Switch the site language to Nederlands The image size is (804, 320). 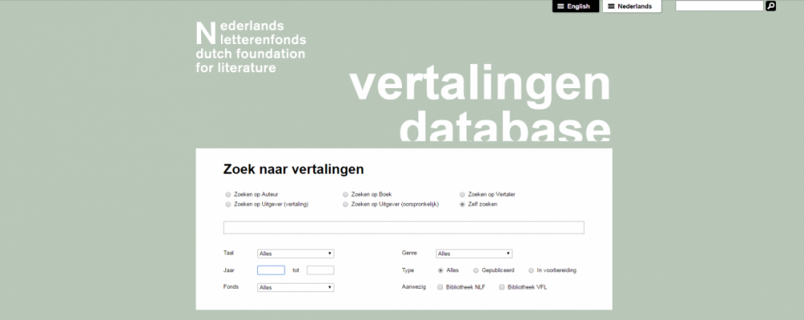pos(632,6)
